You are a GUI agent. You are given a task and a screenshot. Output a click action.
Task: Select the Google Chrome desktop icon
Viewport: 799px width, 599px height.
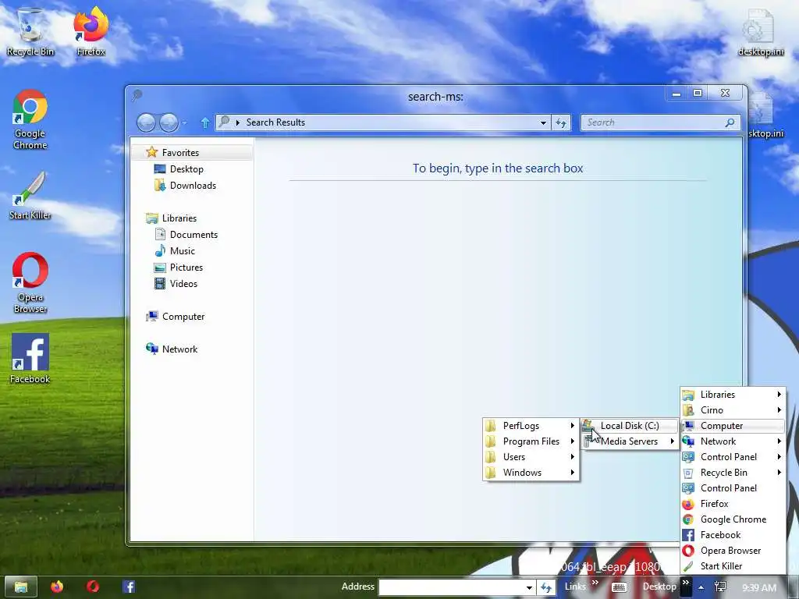30,119
